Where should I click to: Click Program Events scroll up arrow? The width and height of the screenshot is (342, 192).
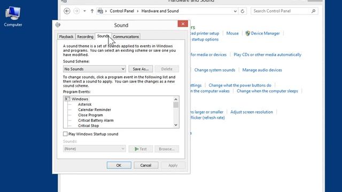pos(176,99)
